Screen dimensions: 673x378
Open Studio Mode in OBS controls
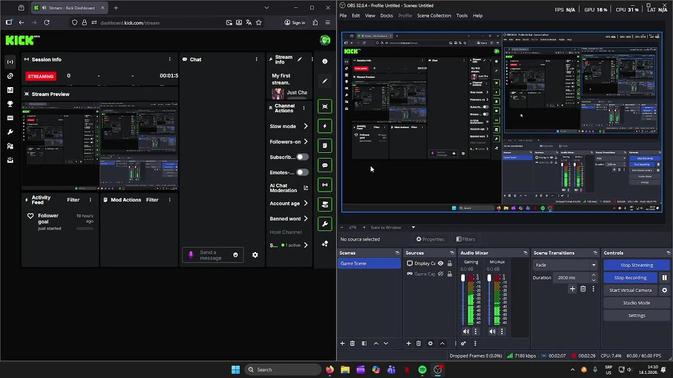636,303
